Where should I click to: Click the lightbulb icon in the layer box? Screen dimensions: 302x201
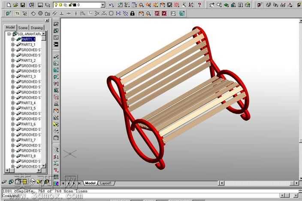[x=56, y=5]
